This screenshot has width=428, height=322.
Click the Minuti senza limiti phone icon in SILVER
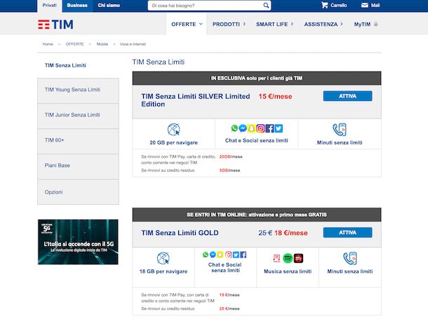pyautogui.click(x=340, y=129)
